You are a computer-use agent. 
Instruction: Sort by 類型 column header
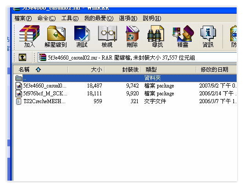click(169, 69)
